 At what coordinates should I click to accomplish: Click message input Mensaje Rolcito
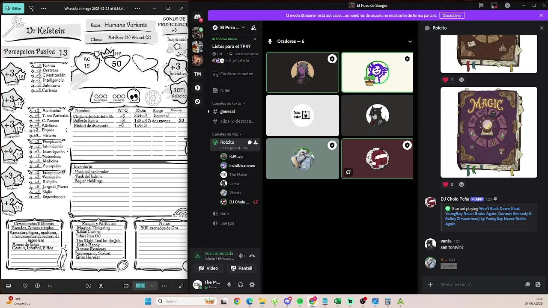pos(479,284)
